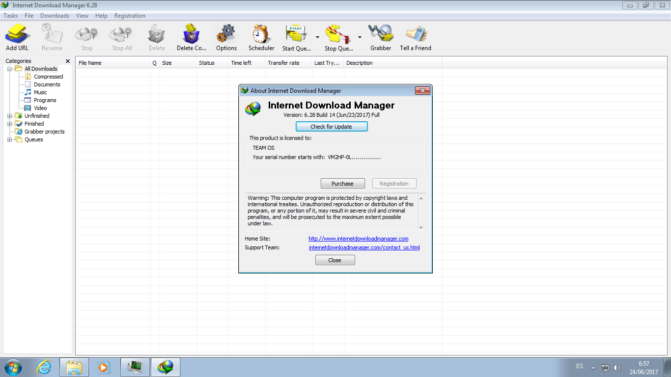Click the monitor app taskbar icon
Viewport: 671px width, 377px height.
click(135, 367)
